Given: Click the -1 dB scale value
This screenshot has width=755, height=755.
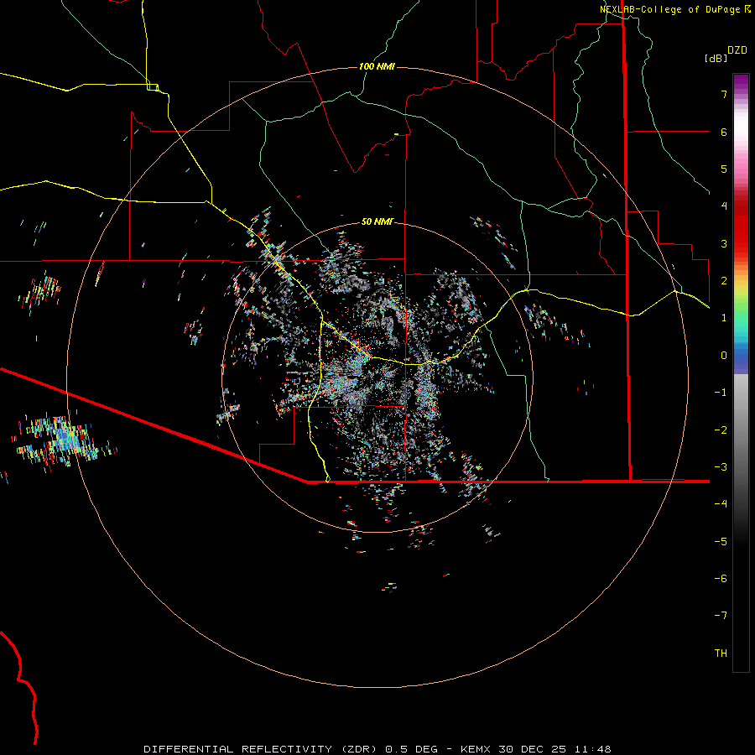Looking at the screenshot, I should pyautogui.click(x=721, y=393).
